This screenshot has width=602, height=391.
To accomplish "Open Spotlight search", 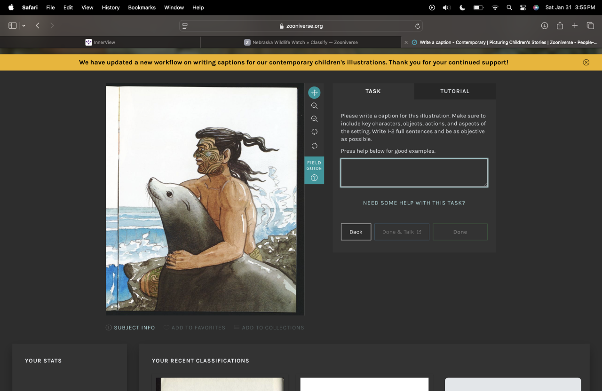I will (x=509, y=8).
